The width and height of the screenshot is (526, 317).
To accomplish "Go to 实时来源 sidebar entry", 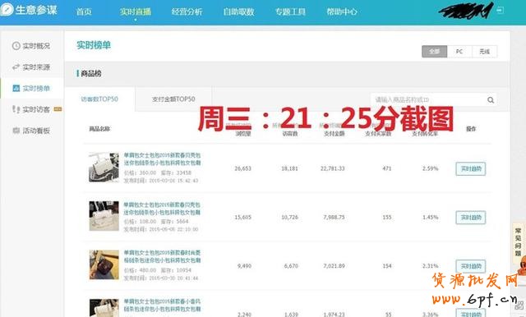I will pos(36,67).
